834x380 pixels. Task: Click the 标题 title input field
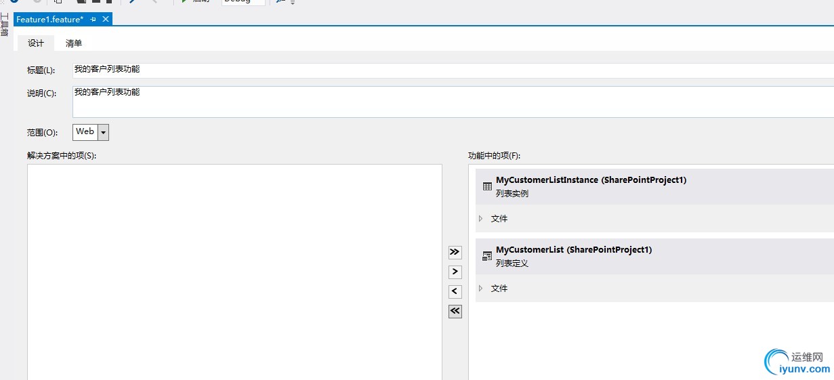[453, 70]
